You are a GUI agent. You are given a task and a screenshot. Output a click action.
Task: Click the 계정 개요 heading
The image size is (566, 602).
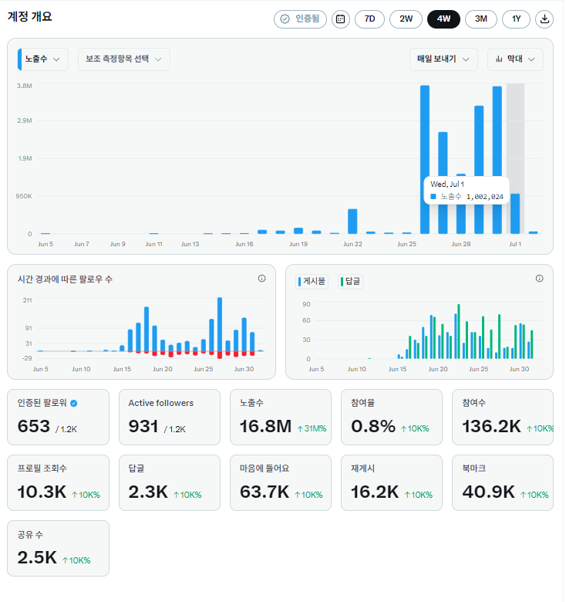pyautogui.click(x=30, y=17)
